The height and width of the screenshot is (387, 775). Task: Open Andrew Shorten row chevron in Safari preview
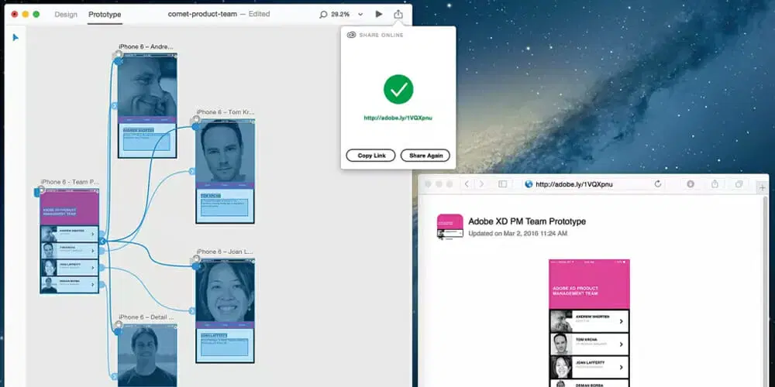click(622, 321)
